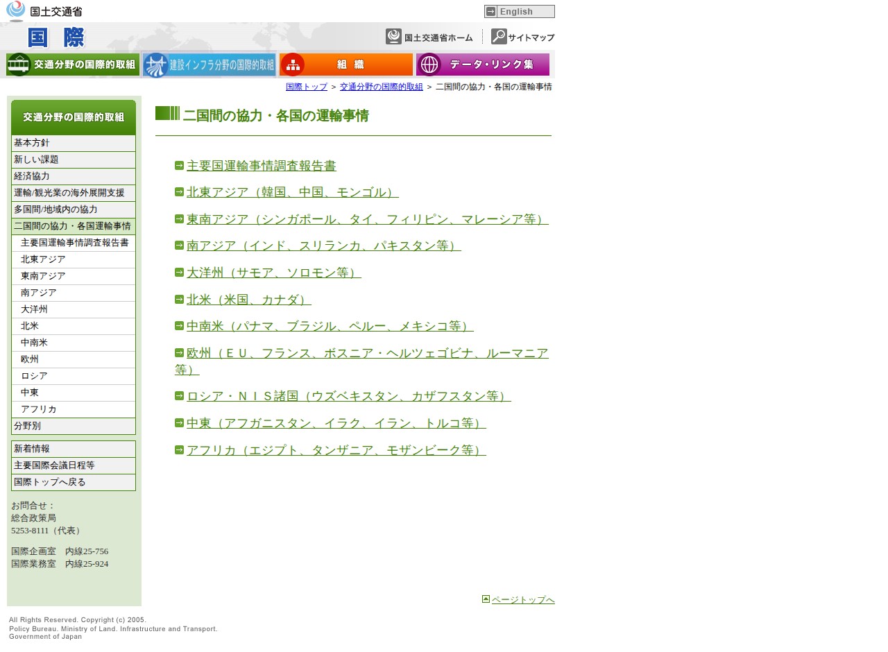Click arrow bullet beside 中東 link
The width and height of the screenshot is (888, 652).
click(179, 422)
